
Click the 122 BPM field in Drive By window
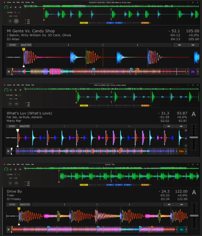(x=10, y=174)
